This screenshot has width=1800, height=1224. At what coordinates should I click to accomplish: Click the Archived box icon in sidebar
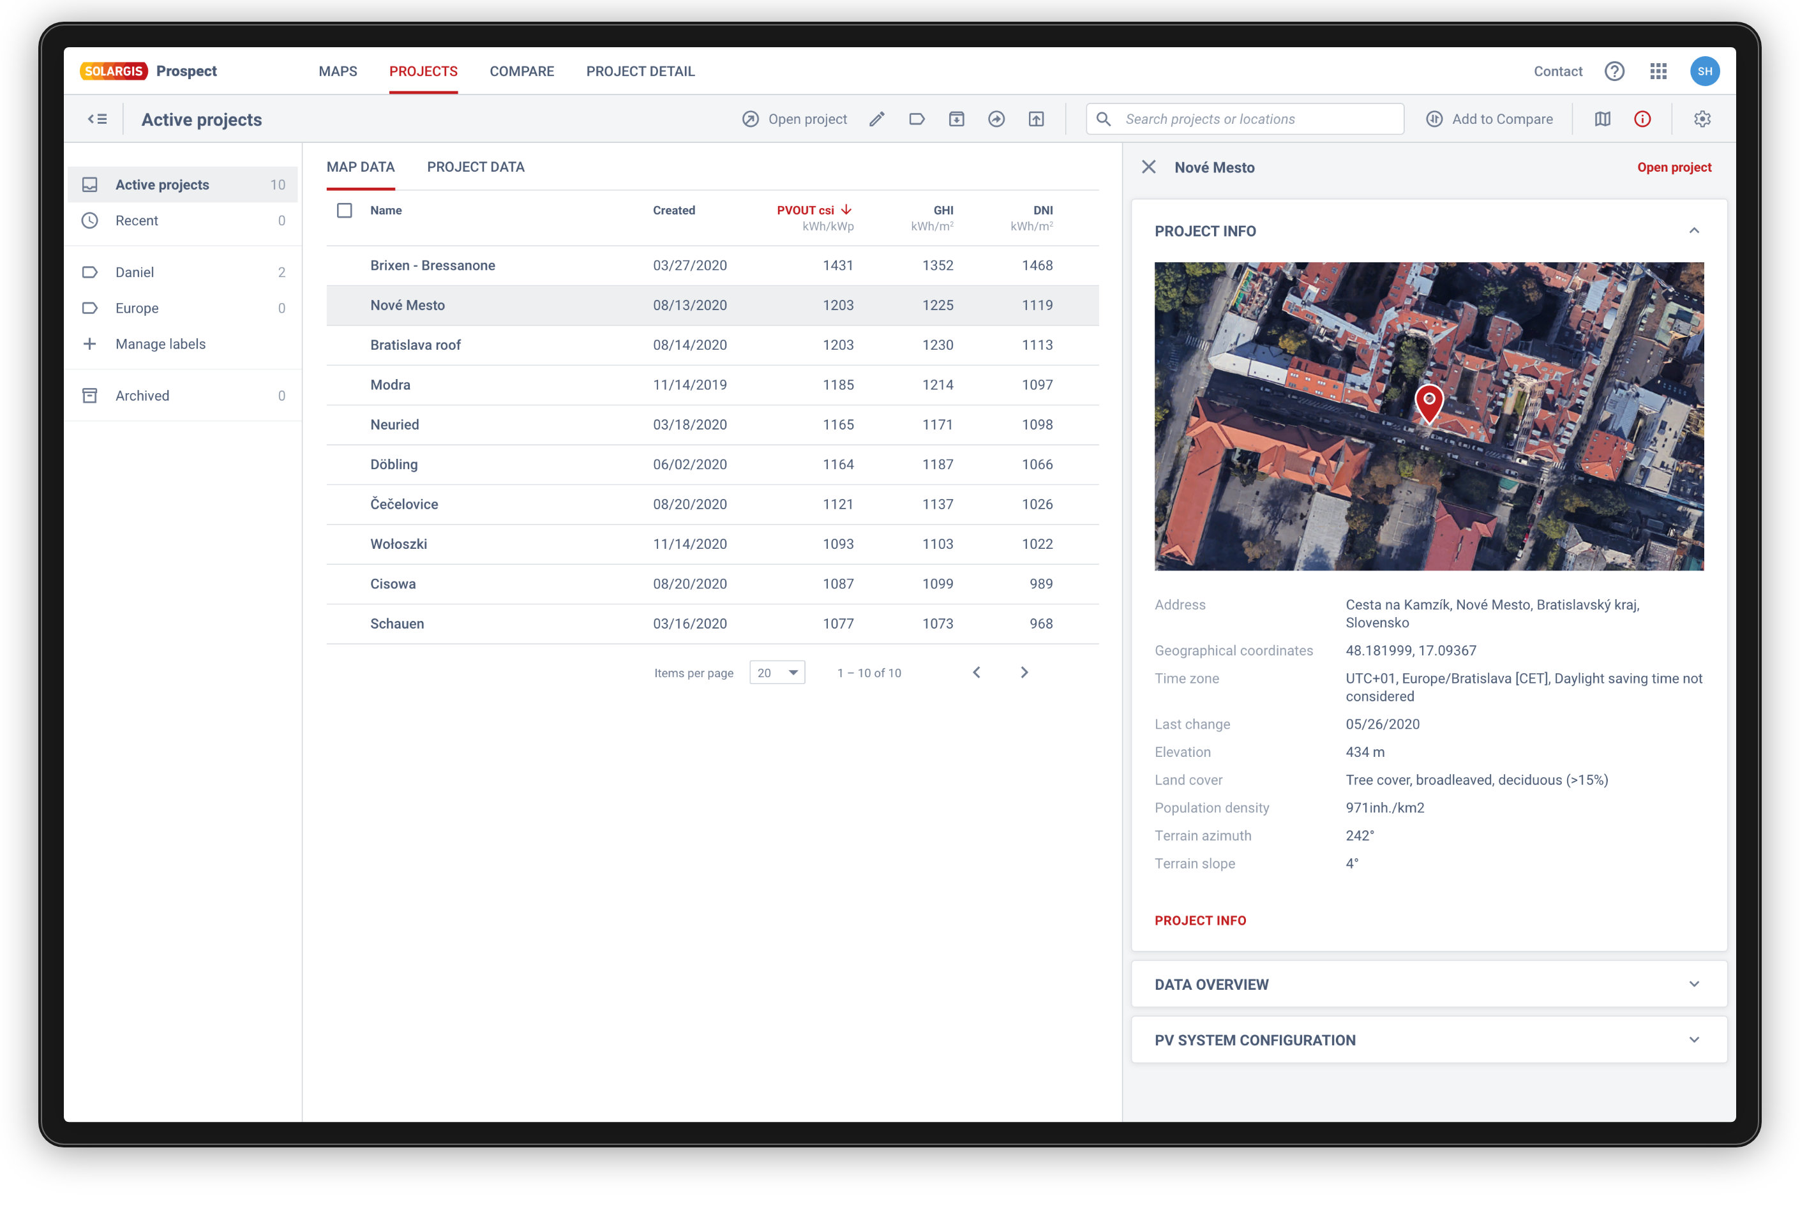[90, 396]
